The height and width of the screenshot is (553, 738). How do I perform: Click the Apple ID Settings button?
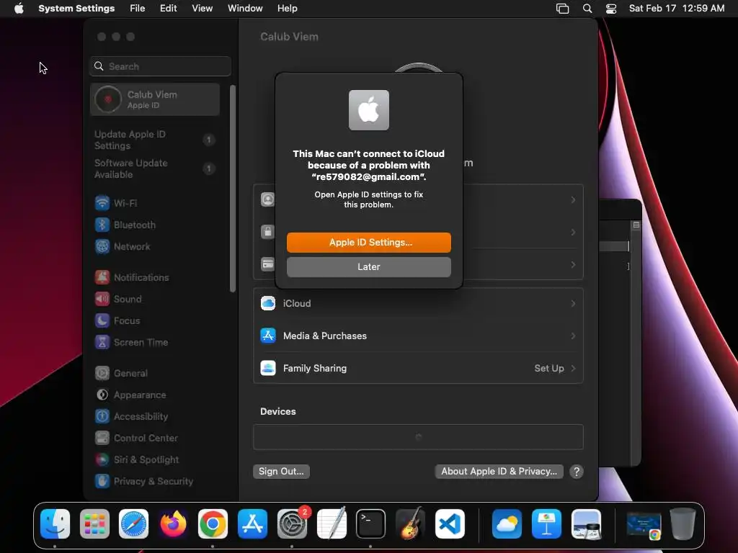tap(368, 242)
